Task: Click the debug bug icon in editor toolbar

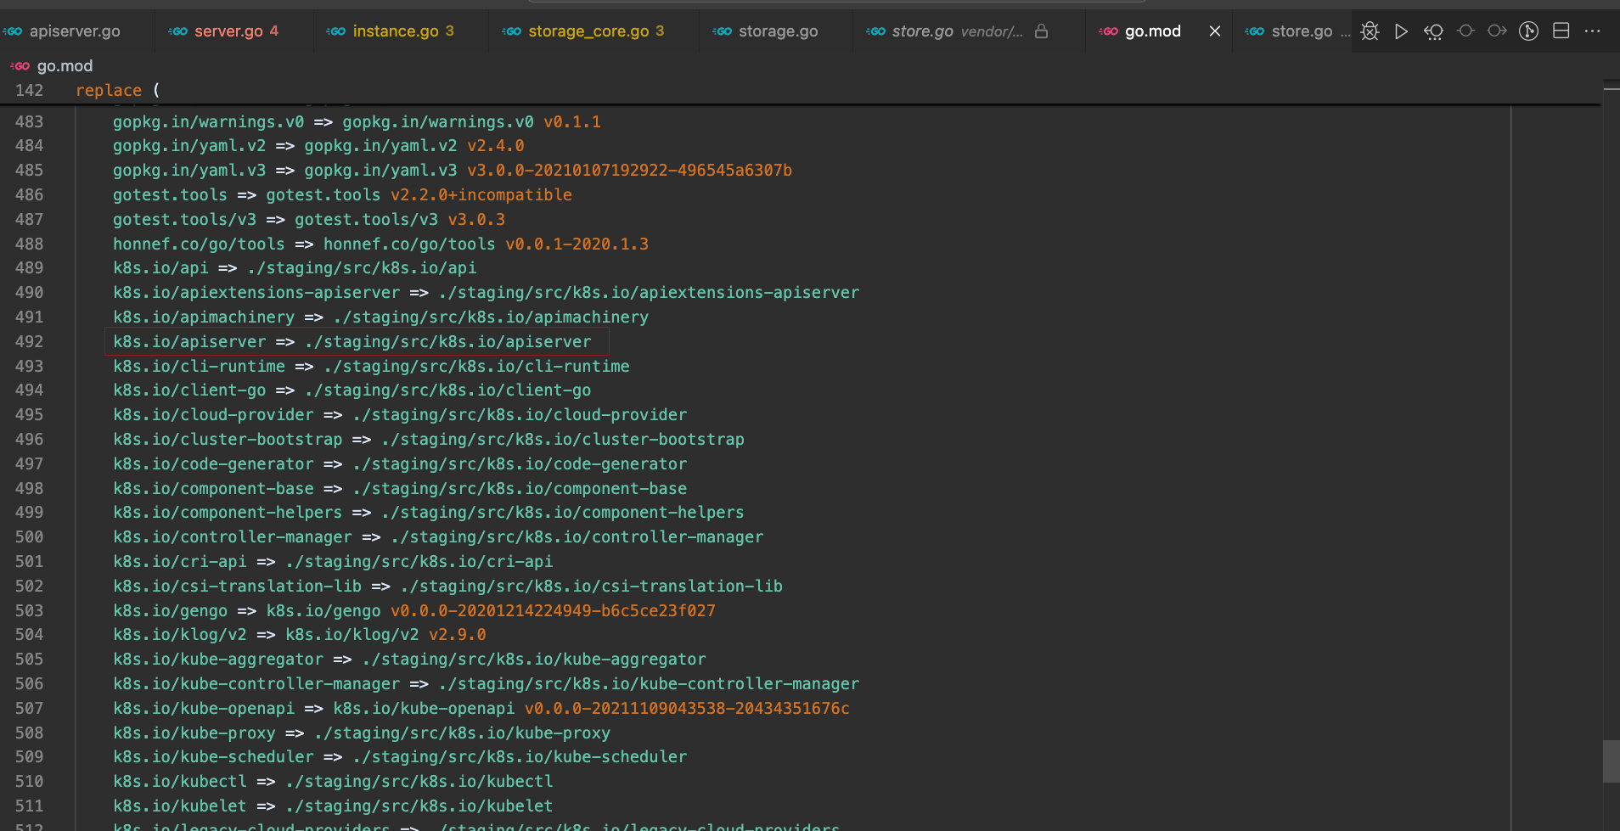Action: [x=1370, y=31]
